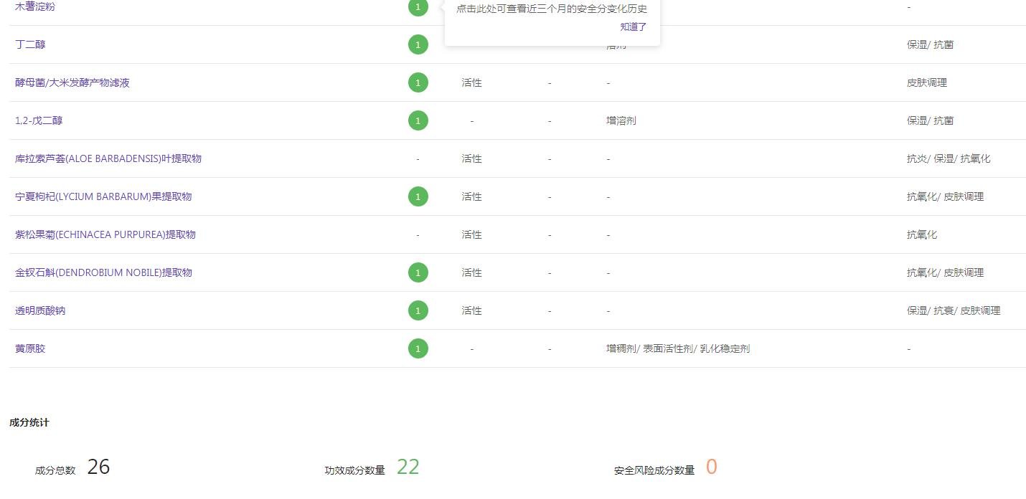Screen dimensions: 1026x499
Task: Click safety score badge for 透明质酸钠
Action: (x=418, y=310)
